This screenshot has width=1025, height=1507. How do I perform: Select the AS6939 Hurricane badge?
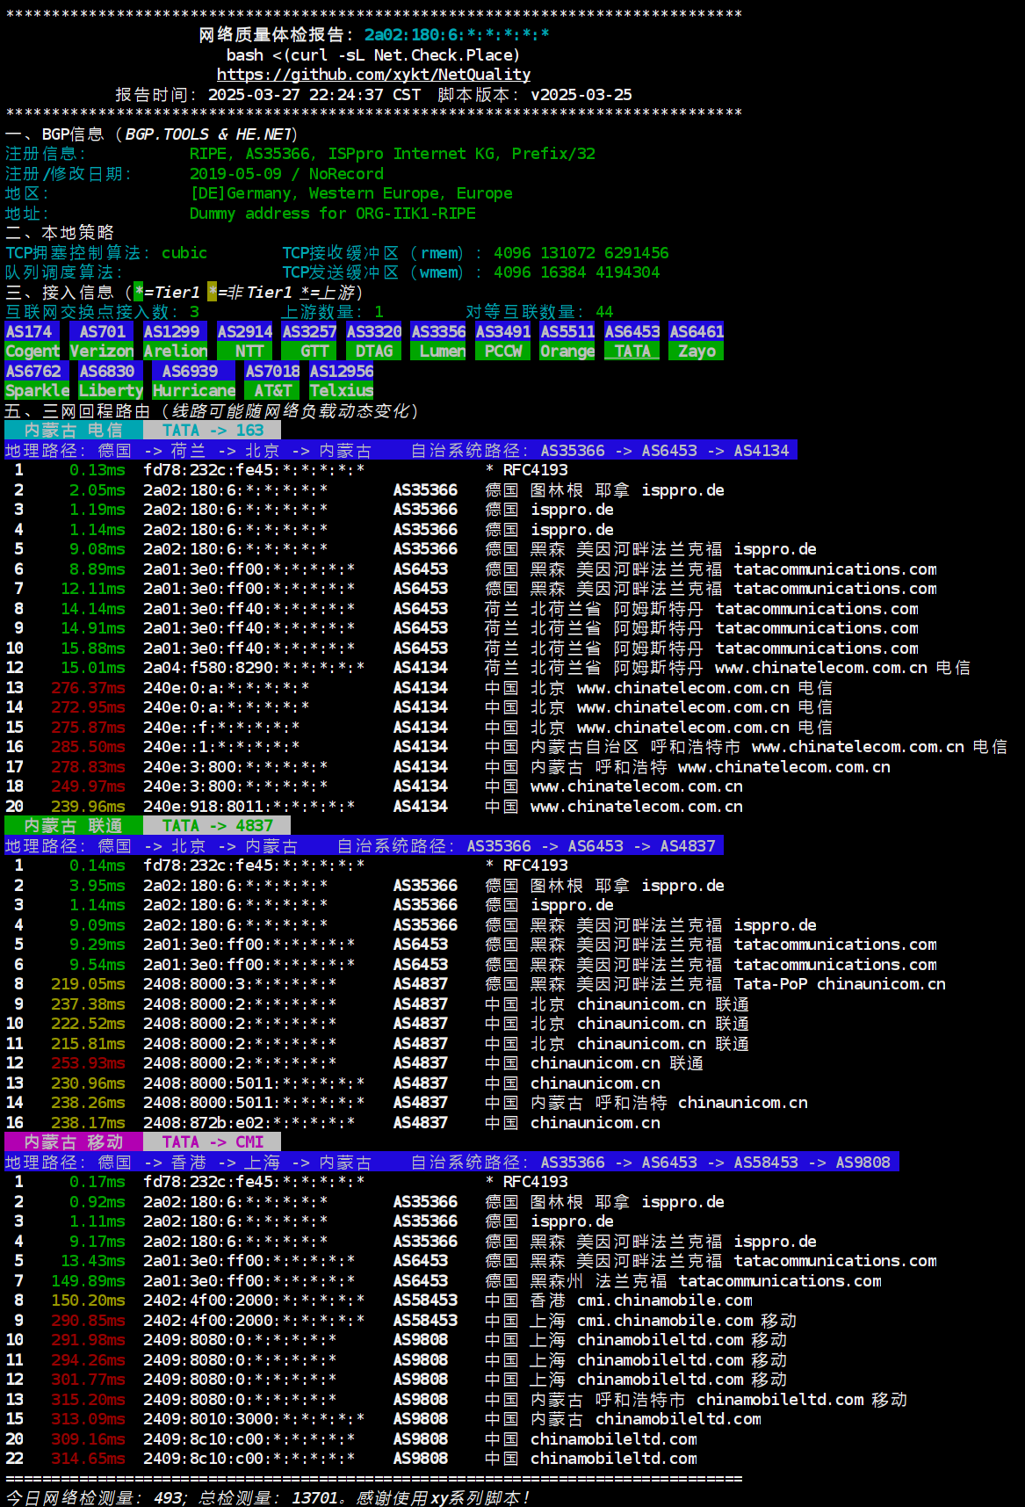click(x=193, y=380)
